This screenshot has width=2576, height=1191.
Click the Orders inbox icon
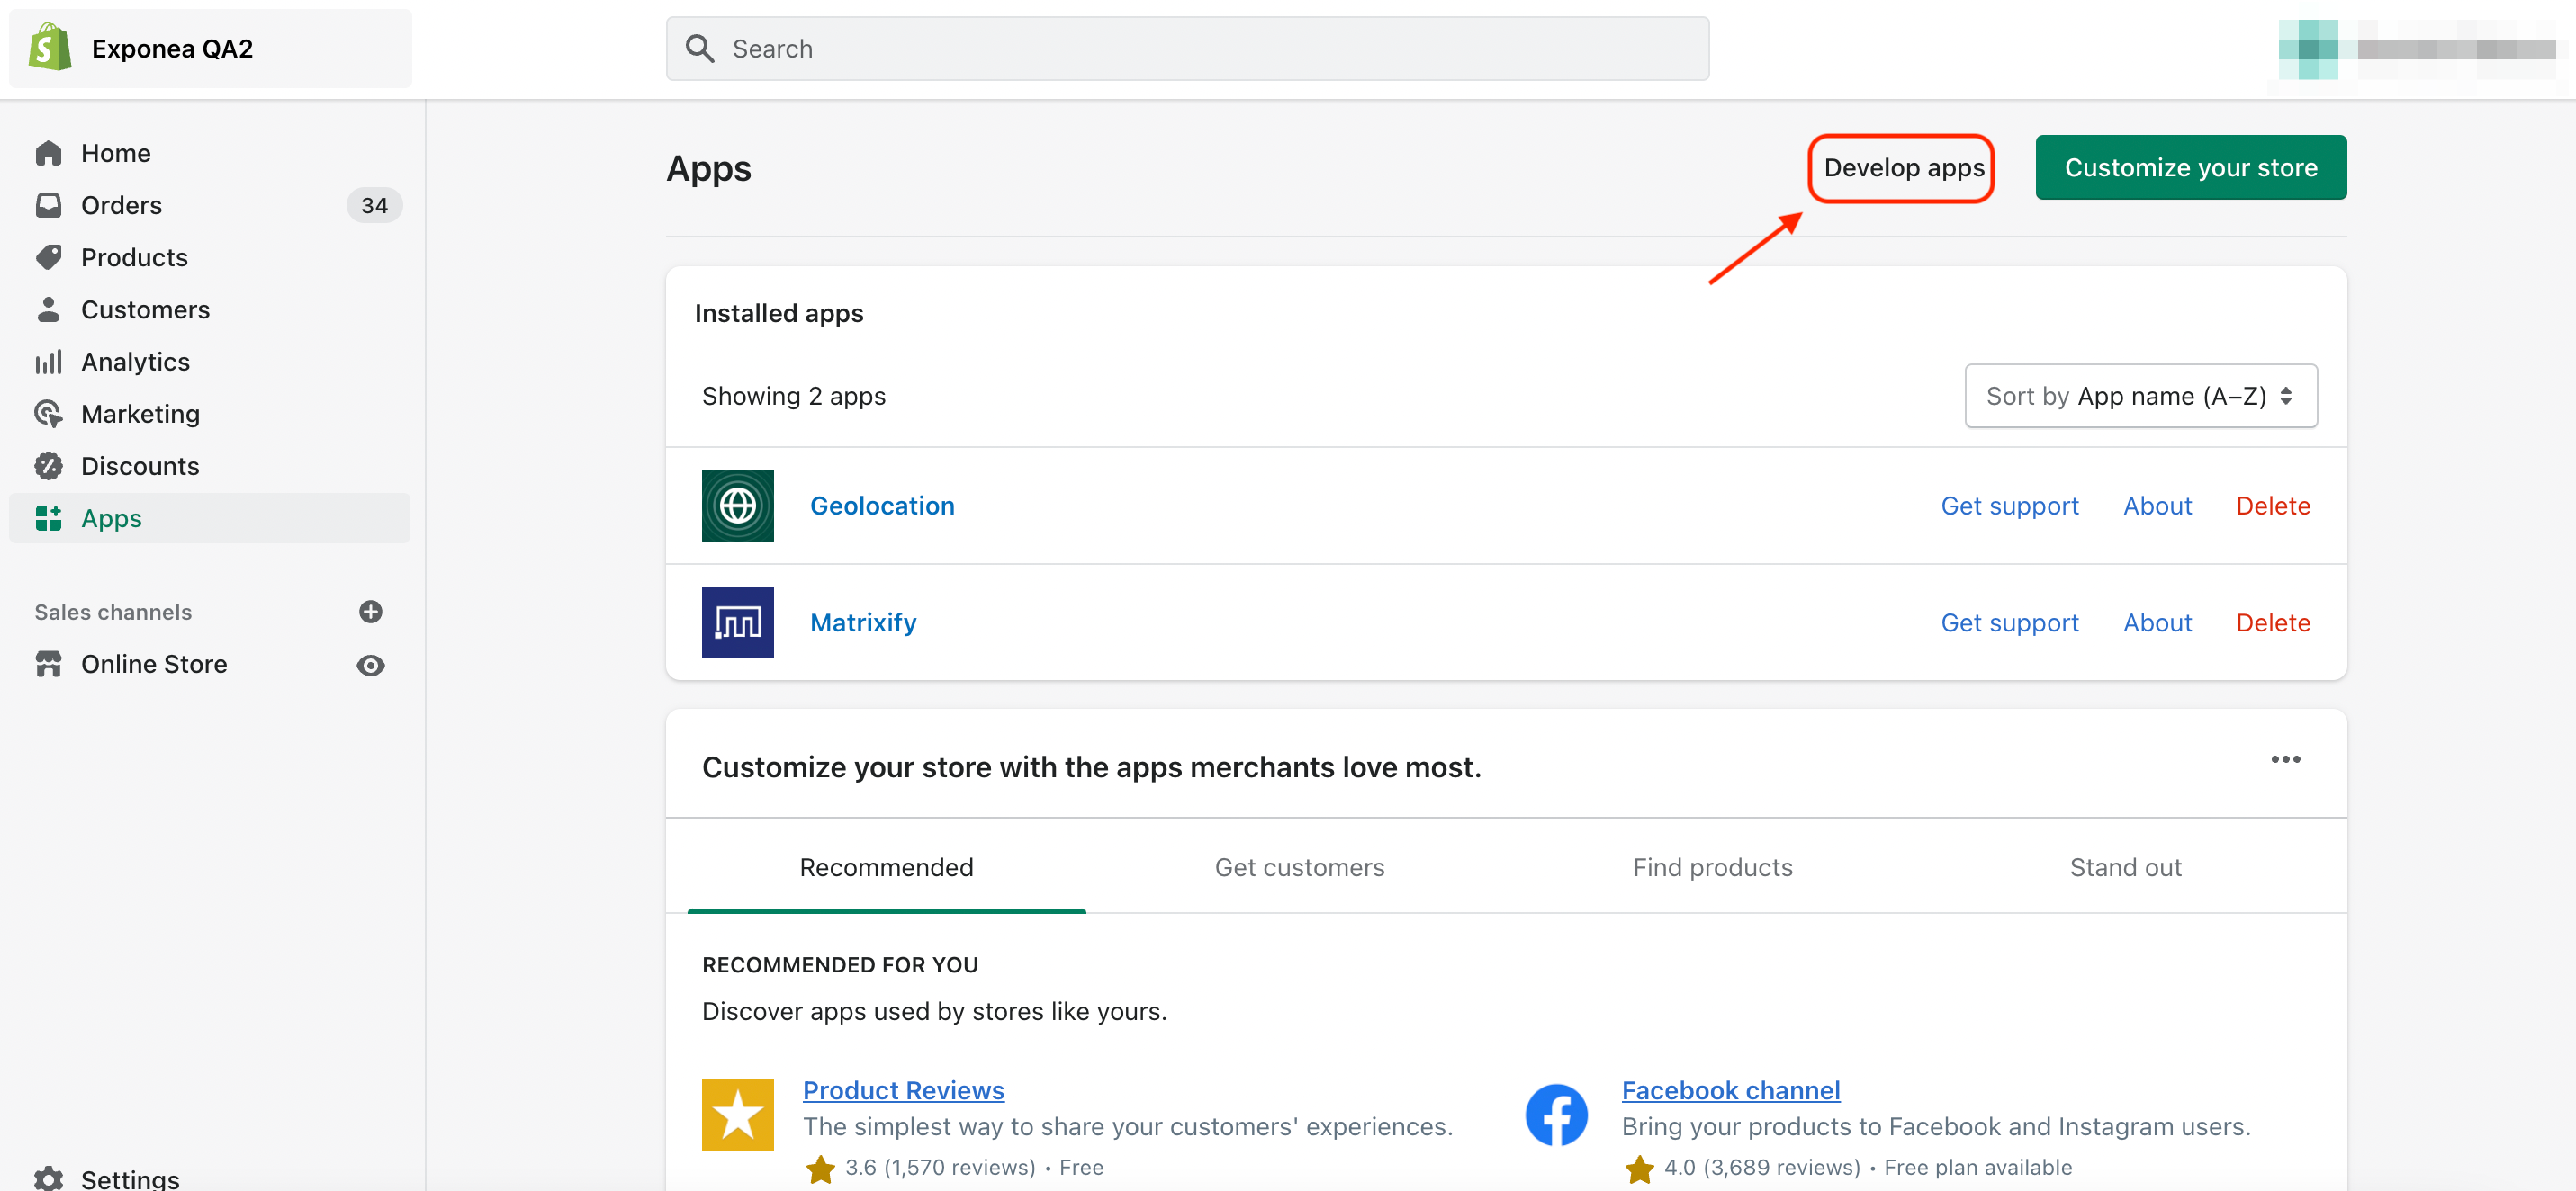[48, 205]
